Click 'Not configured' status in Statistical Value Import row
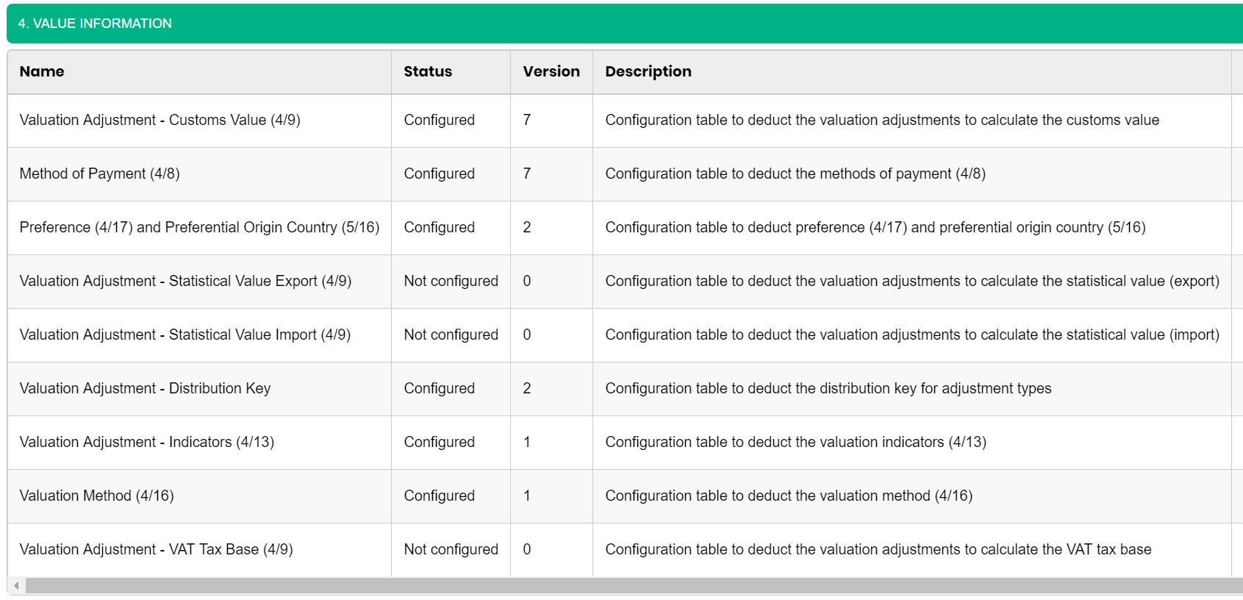Image resolution: width=1243 pixels, height=600 pixels. 451,335
